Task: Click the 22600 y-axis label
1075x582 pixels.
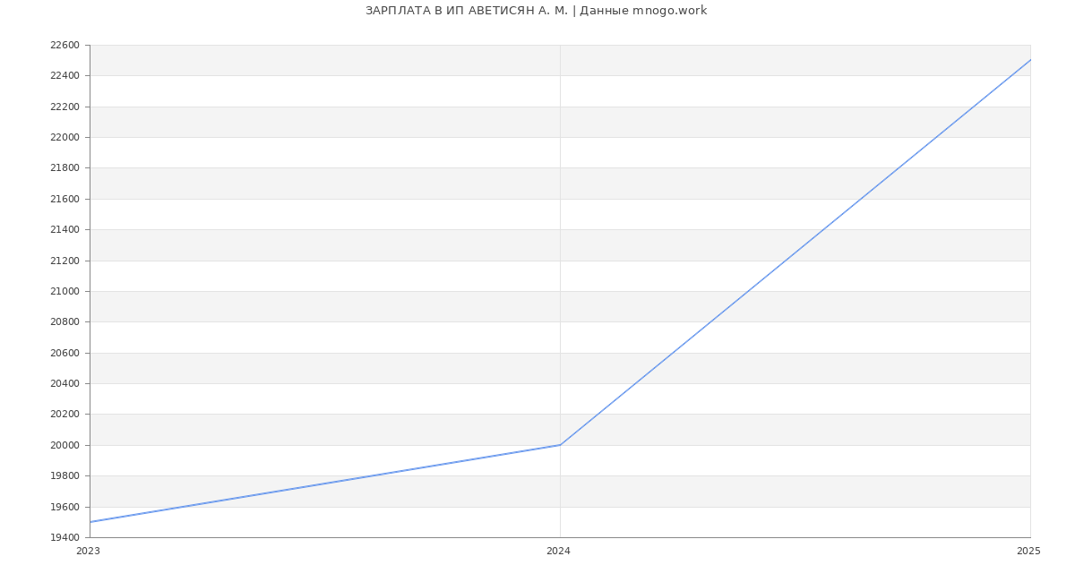Action: pos(64,45)
